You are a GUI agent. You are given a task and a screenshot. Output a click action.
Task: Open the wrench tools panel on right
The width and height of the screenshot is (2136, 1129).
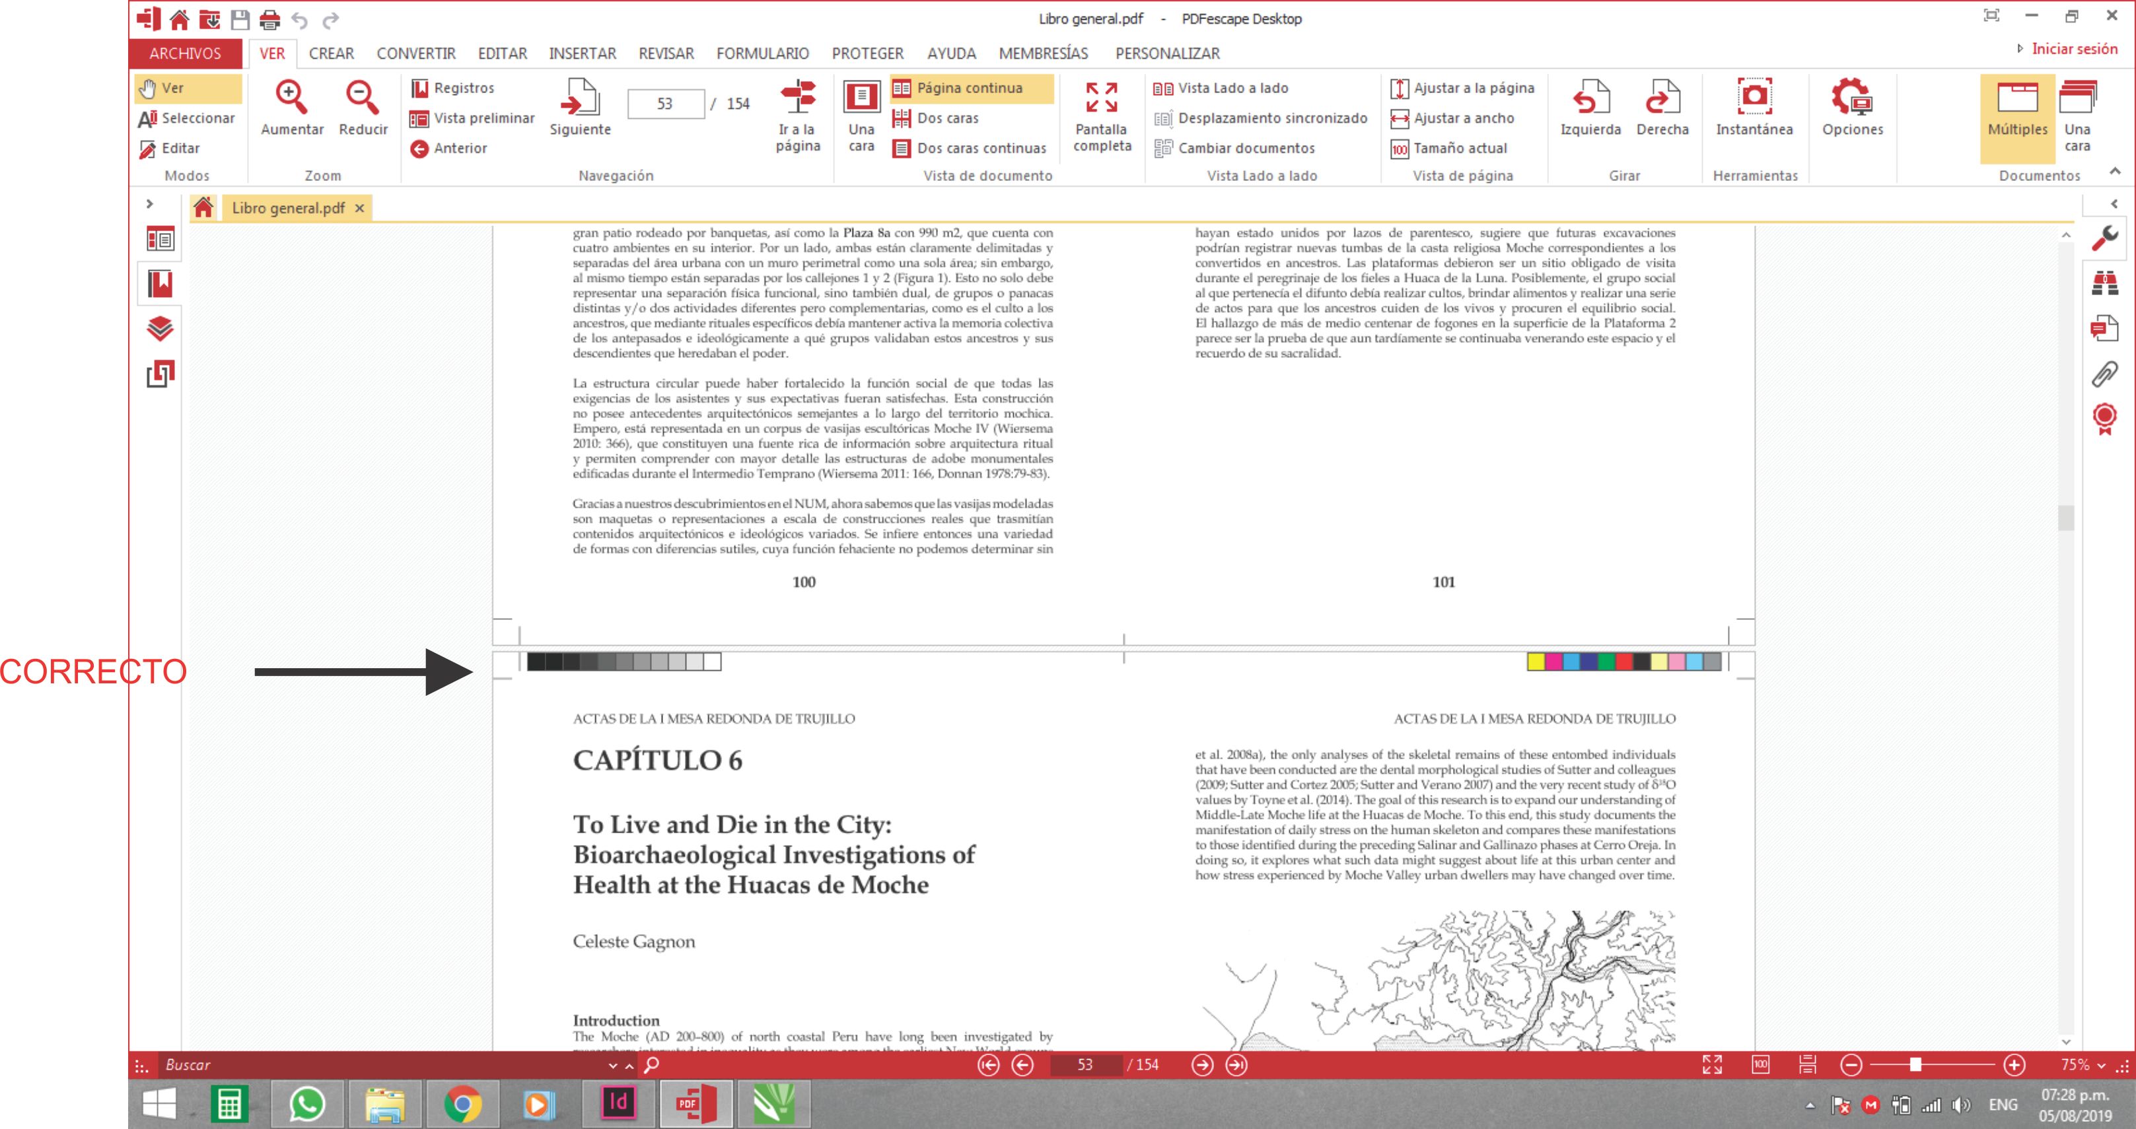(x=2104, y=238)
